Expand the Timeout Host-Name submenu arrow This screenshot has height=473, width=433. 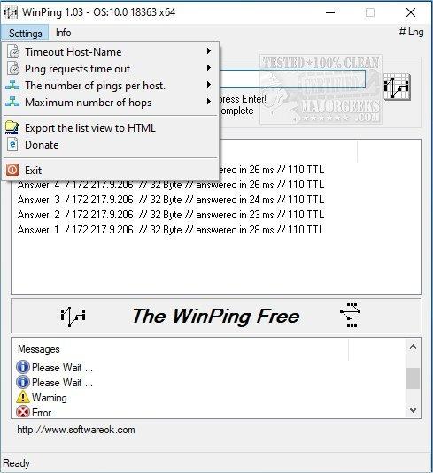[209, 51]
